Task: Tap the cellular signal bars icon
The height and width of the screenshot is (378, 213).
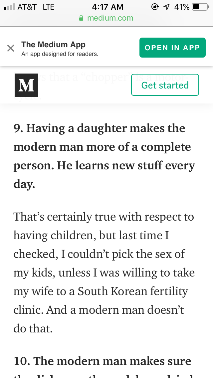Action: tap(9, 7)
